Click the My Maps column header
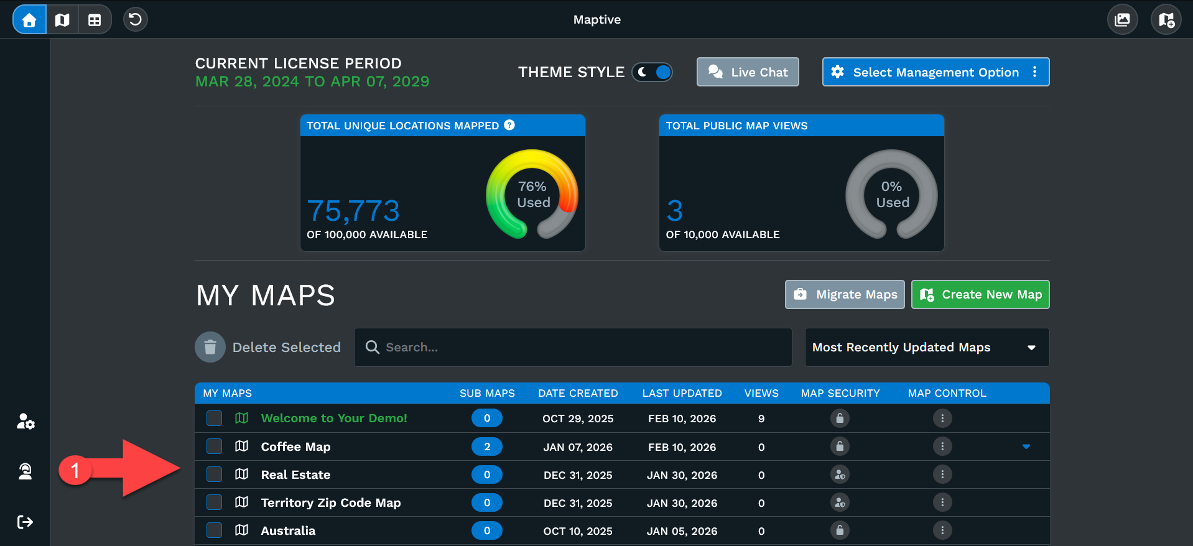 (x=227, y=393)
